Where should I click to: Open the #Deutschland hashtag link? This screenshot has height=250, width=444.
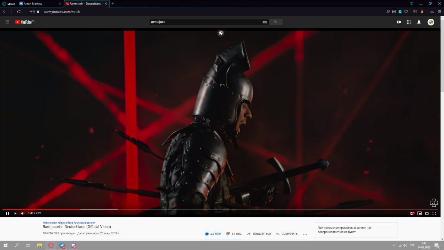65,223
